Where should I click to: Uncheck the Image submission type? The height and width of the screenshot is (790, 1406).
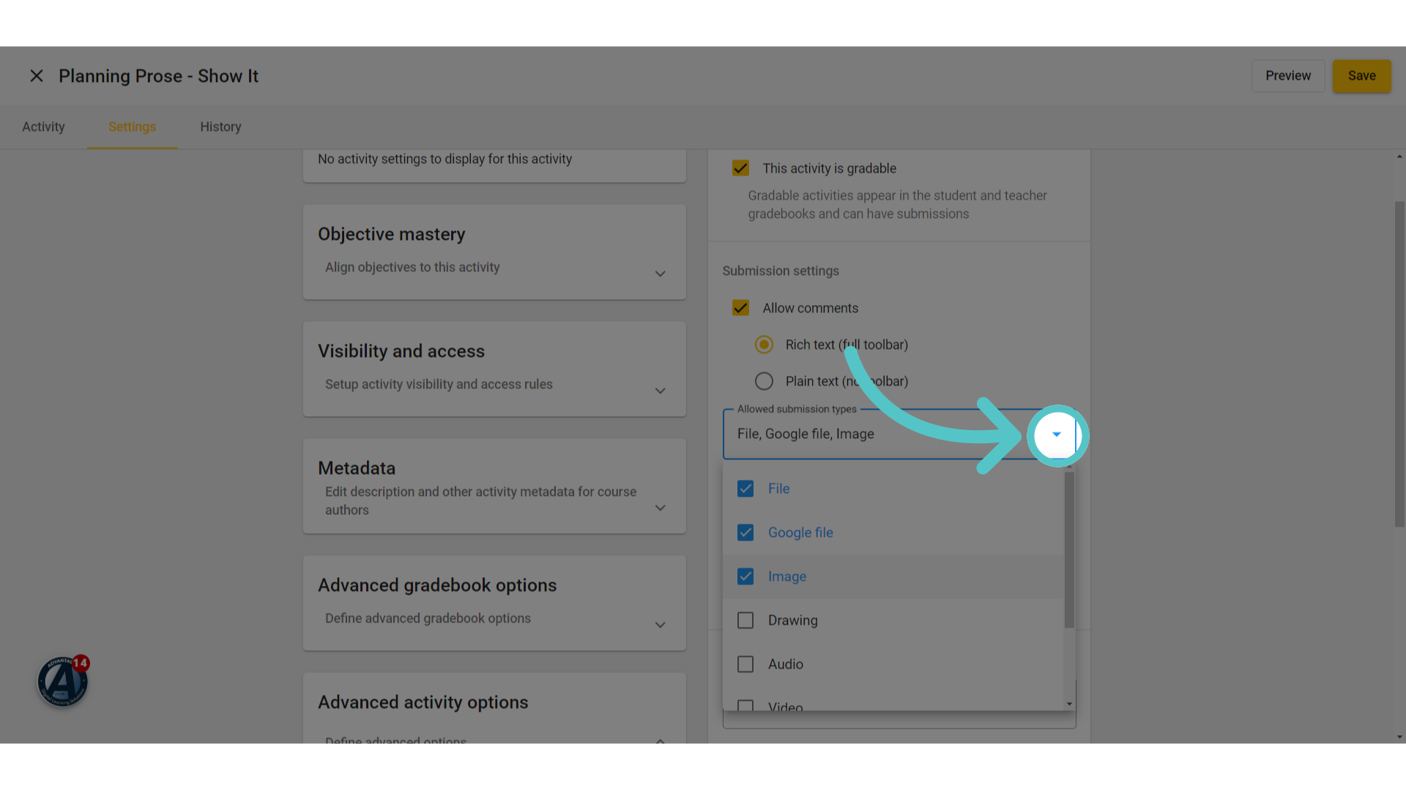click(745, 576)
